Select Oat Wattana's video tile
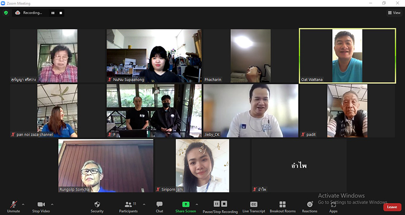Viewport: 405px width, 215px height. 347,56
